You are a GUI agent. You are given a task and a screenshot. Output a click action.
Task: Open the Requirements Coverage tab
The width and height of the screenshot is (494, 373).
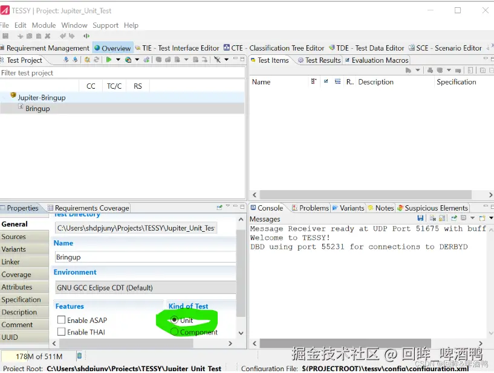tap(88, 208)
